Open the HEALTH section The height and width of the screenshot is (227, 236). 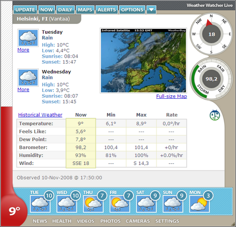(x=62, y=221)
